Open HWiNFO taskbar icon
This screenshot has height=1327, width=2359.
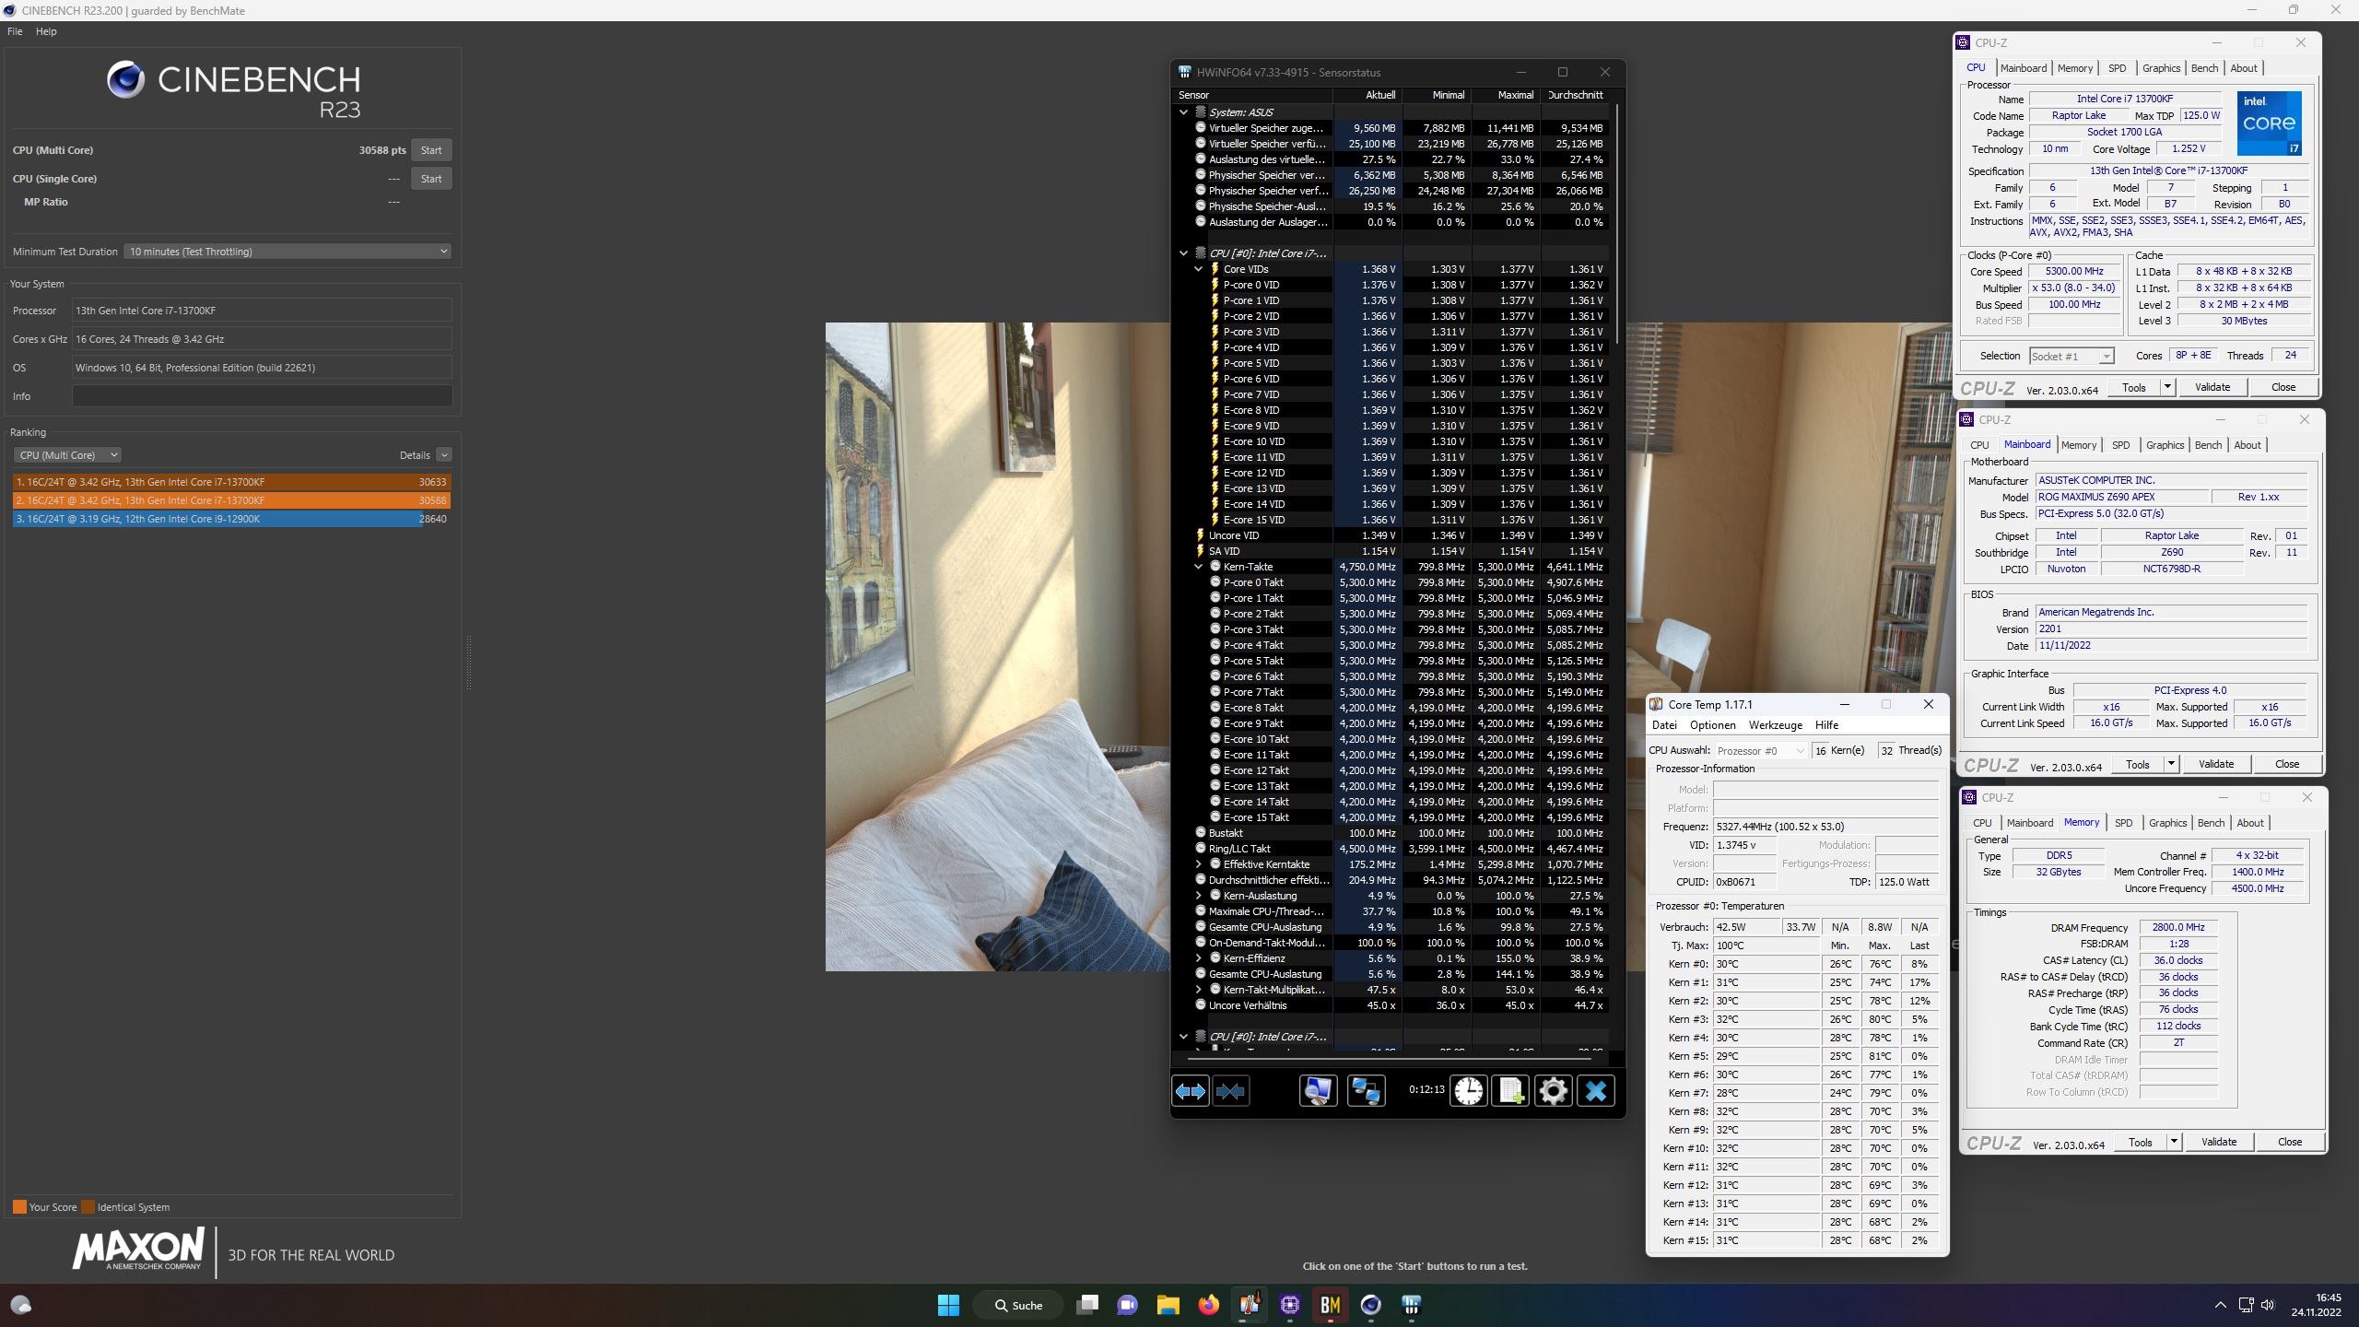click(1411, 1305)
